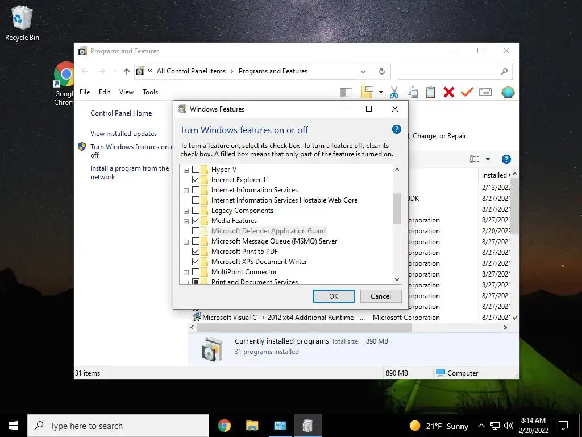Click the scissors Cut icon in toolbar
582x437 pixels.
tap(394, 92)
